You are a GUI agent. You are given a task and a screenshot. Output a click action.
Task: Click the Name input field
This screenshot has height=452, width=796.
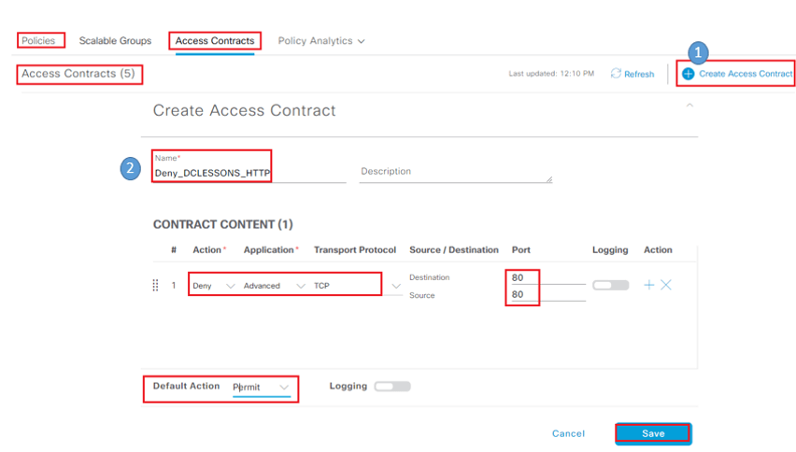pyautogui.click(x=249, y=173)
